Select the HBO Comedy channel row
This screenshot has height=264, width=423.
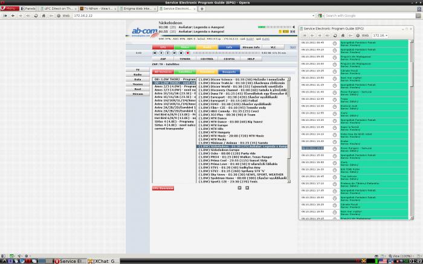pyautogui.click(x=242, y=111)
